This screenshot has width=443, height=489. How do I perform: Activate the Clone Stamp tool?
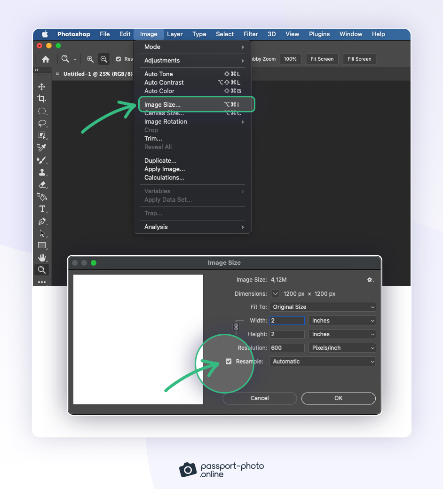pyautogui.click(x=42, y=172)
